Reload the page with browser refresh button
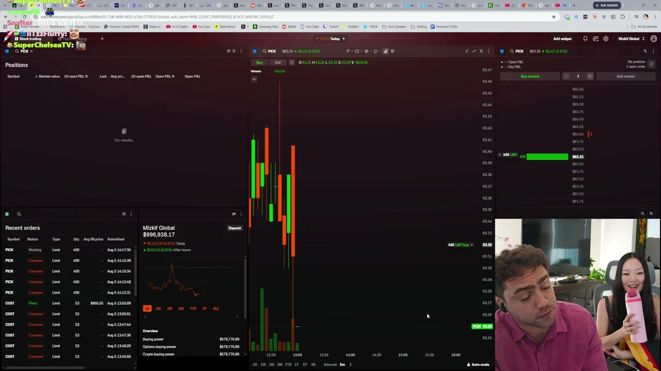 click(x=24, y=16)
